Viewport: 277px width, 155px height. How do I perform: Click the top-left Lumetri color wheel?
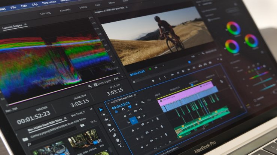[233, 28]
